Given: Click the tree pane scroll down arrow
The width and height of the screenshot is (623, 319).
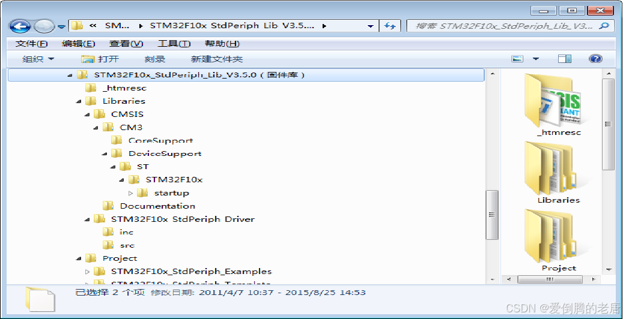Looking at the screenshot, I should tap(493, 279).
